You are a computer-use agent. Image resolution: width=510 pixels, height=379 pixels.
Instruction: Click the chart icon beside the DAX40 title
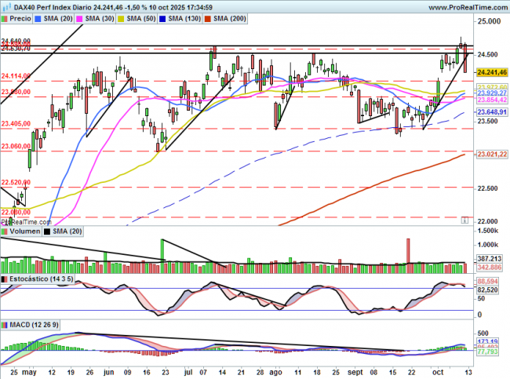pyautogui.click(x=5, y=5)
